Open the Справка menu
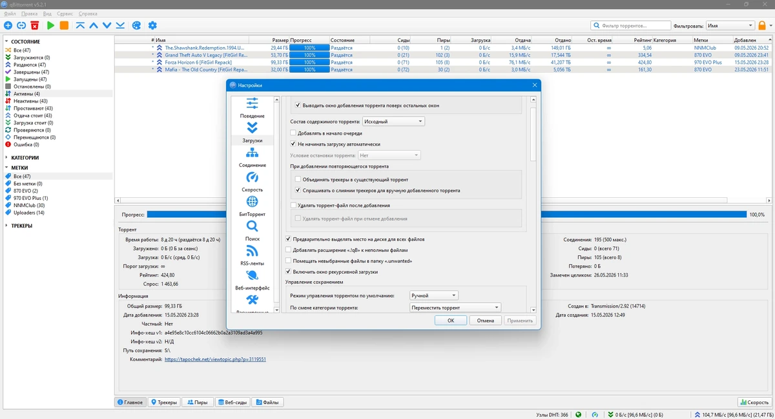Image resolution: width=775 pixels, height=419 pixels. tap(88, 14)
